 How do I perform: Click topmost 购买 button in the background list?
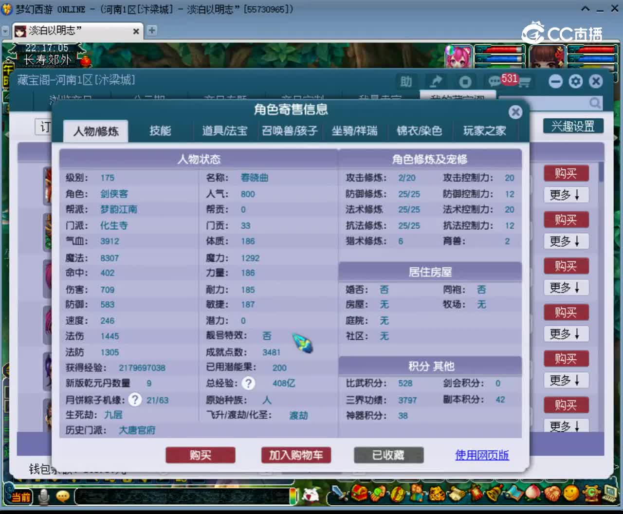[x=566, y=174]
